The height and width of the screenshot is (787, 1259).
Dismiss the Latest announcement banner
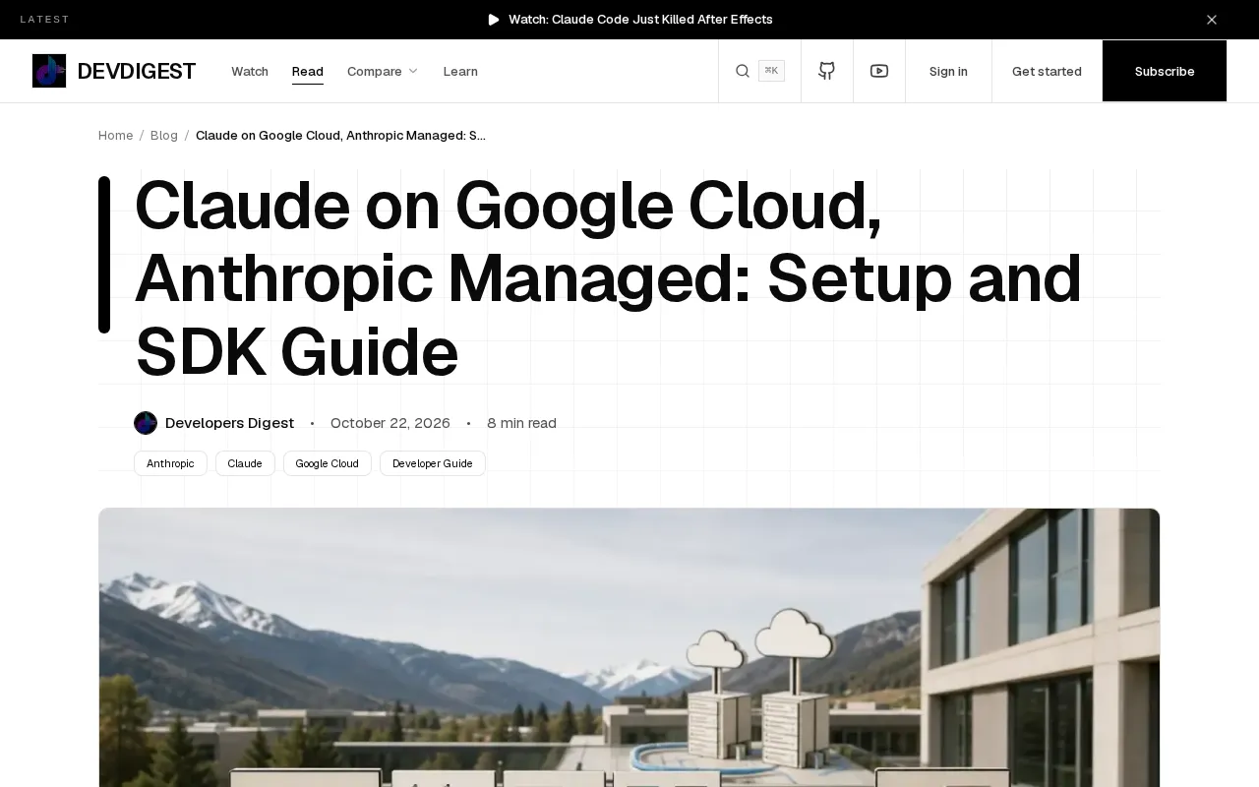click(x=1212, y=20)
